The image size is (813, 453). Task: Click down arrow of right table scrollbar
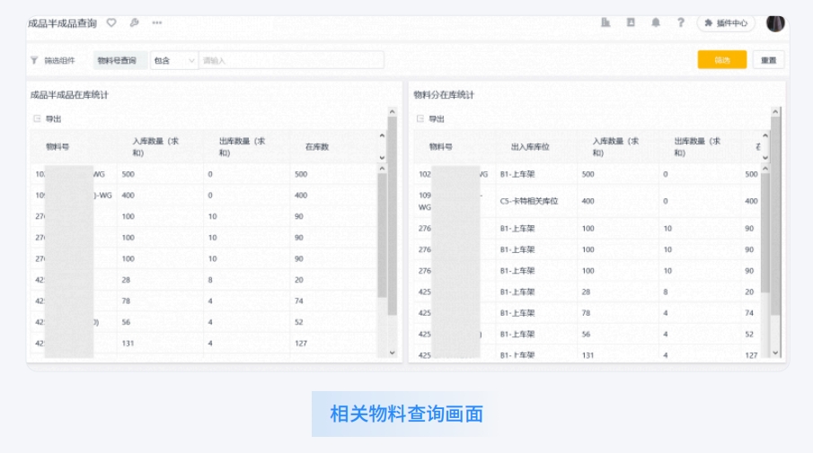776,353
